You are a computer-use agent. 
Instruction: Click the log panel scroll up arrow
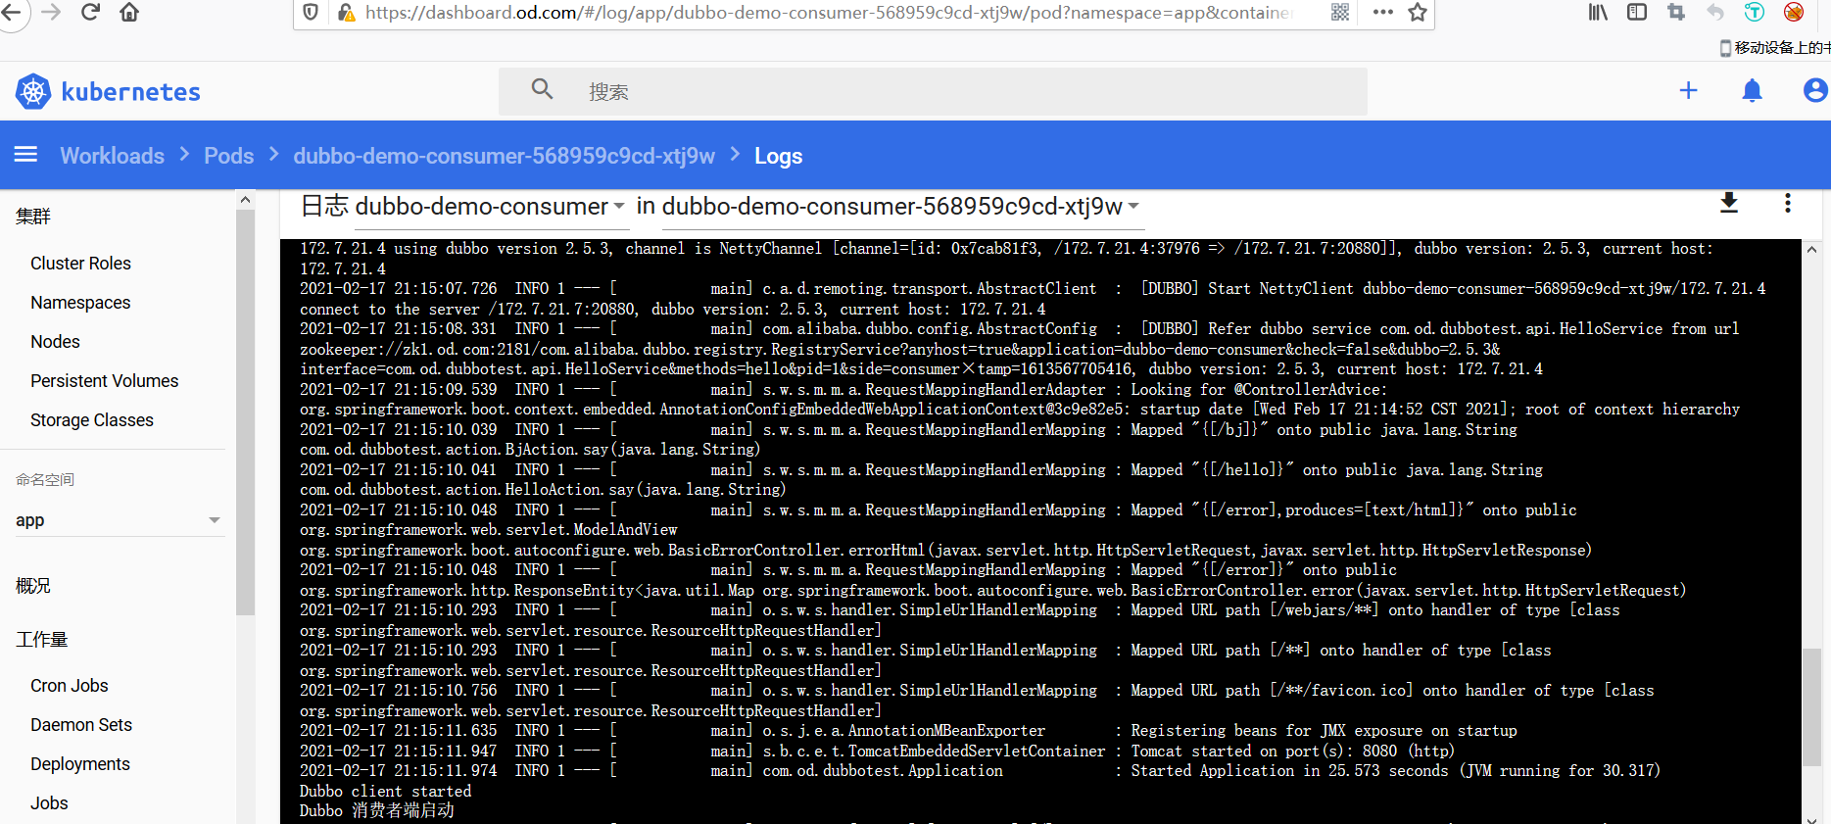(x=1811, y=249)
